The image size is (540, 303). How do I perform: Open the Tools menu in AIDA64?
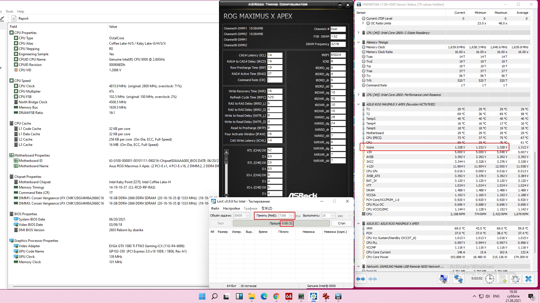[9, 12]
